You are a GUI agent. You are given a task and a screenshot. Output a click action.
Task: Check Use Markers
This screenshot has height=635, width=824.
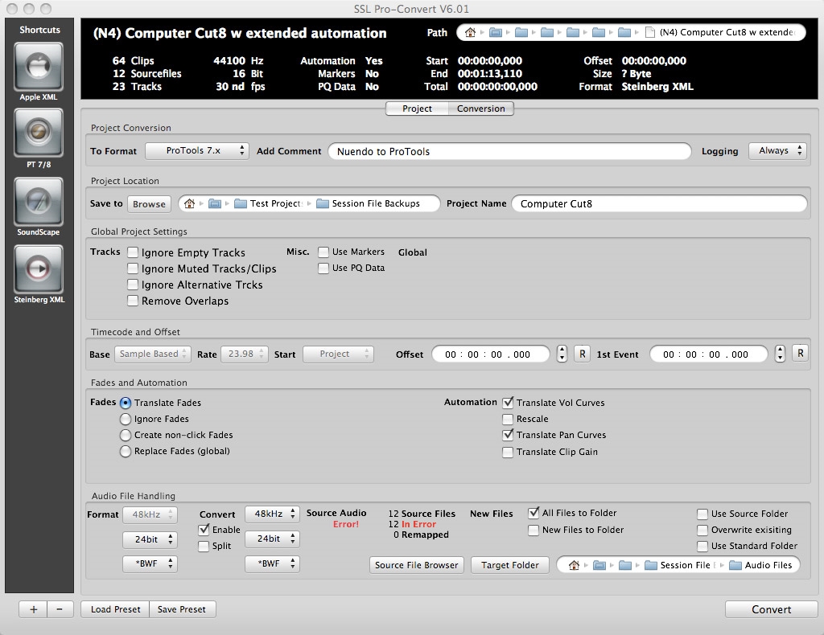tap(323, 252)
